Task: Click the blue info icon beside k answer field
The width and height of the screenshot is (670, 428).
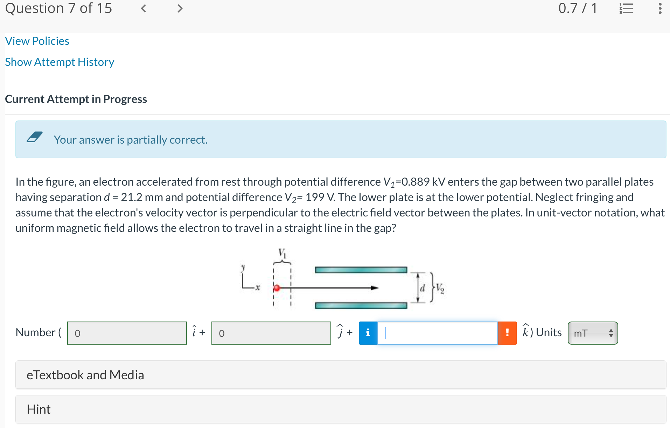Action: (x=368, y=333)
